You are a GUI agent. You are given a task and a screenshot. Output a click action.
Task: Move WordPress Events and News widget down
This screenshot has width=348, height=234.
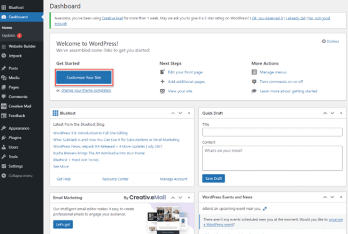pos(332,197)
